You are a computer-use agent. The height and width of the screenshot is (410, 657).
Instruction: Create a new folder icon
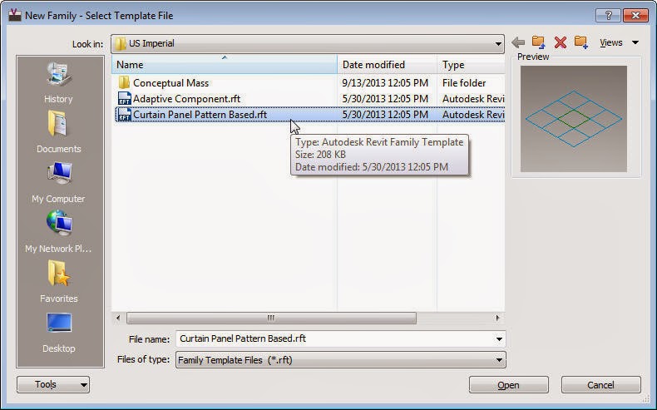[580, 42]
